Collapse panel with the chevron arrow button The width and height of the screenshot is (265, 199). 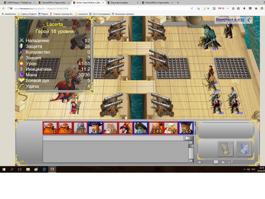click(x=249, y=20)
